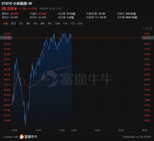Click the current price 26.500
Viewport: 154px width, 141px height.
[x=8, y=9]
